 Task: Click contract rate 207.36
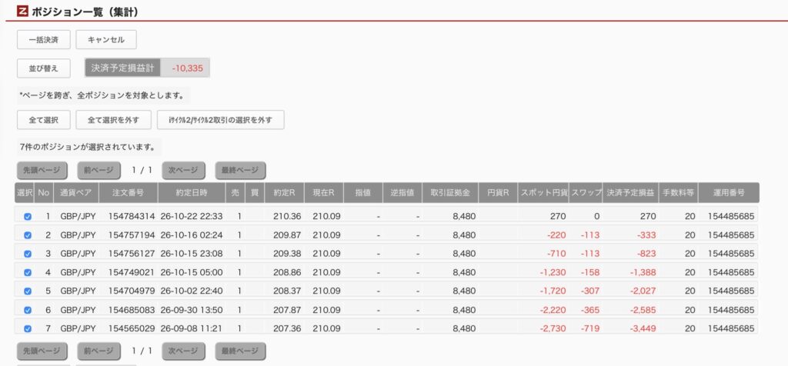pos(287,328)
